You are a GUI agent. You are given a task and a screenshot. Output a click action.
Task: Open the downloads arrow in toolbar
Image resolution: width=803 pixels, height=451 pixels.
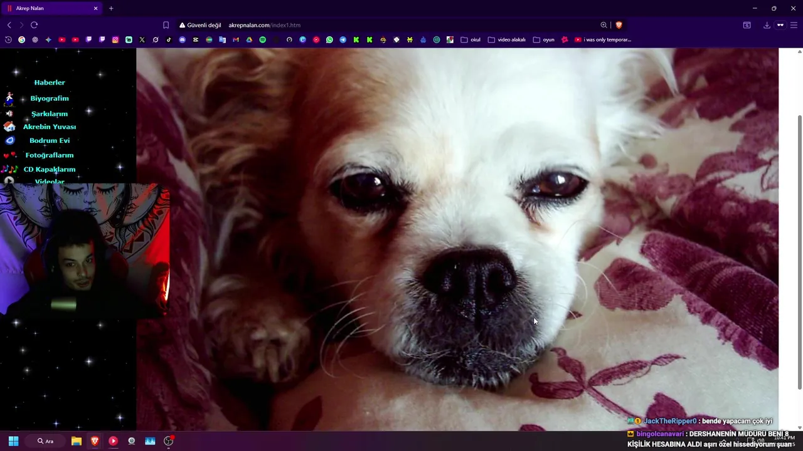click(x=767, y=25)
